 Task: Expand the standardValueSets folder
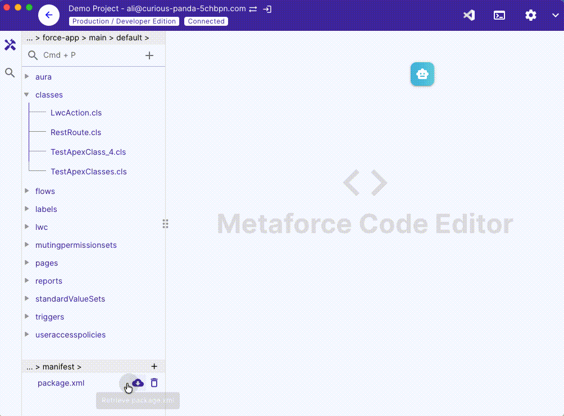click(26, 299)
